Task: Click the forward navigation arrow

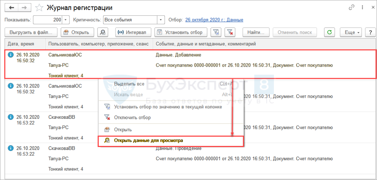Action: coord(24,8)
